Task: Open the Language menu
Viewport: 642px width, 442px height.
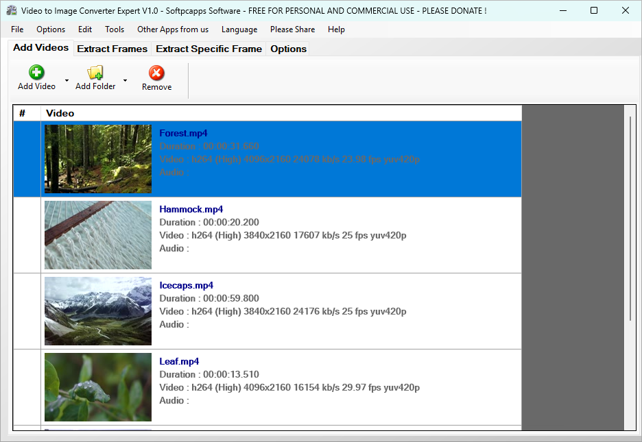Action: click(239, 29)
